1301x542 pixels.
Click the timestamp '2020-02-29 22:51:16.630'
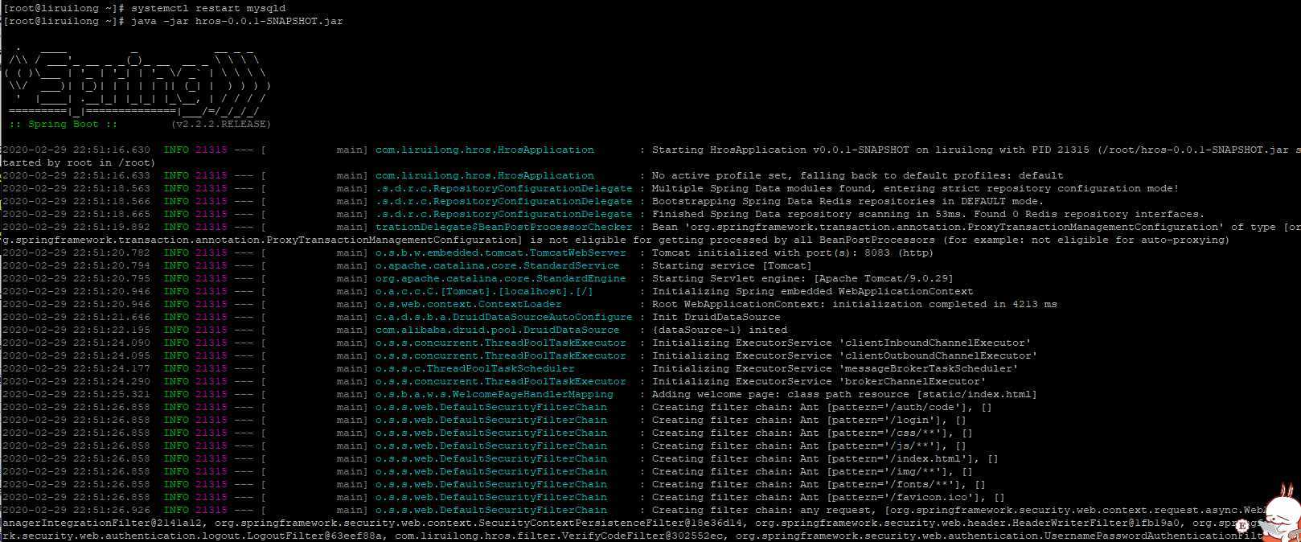(x=76, y=150)
